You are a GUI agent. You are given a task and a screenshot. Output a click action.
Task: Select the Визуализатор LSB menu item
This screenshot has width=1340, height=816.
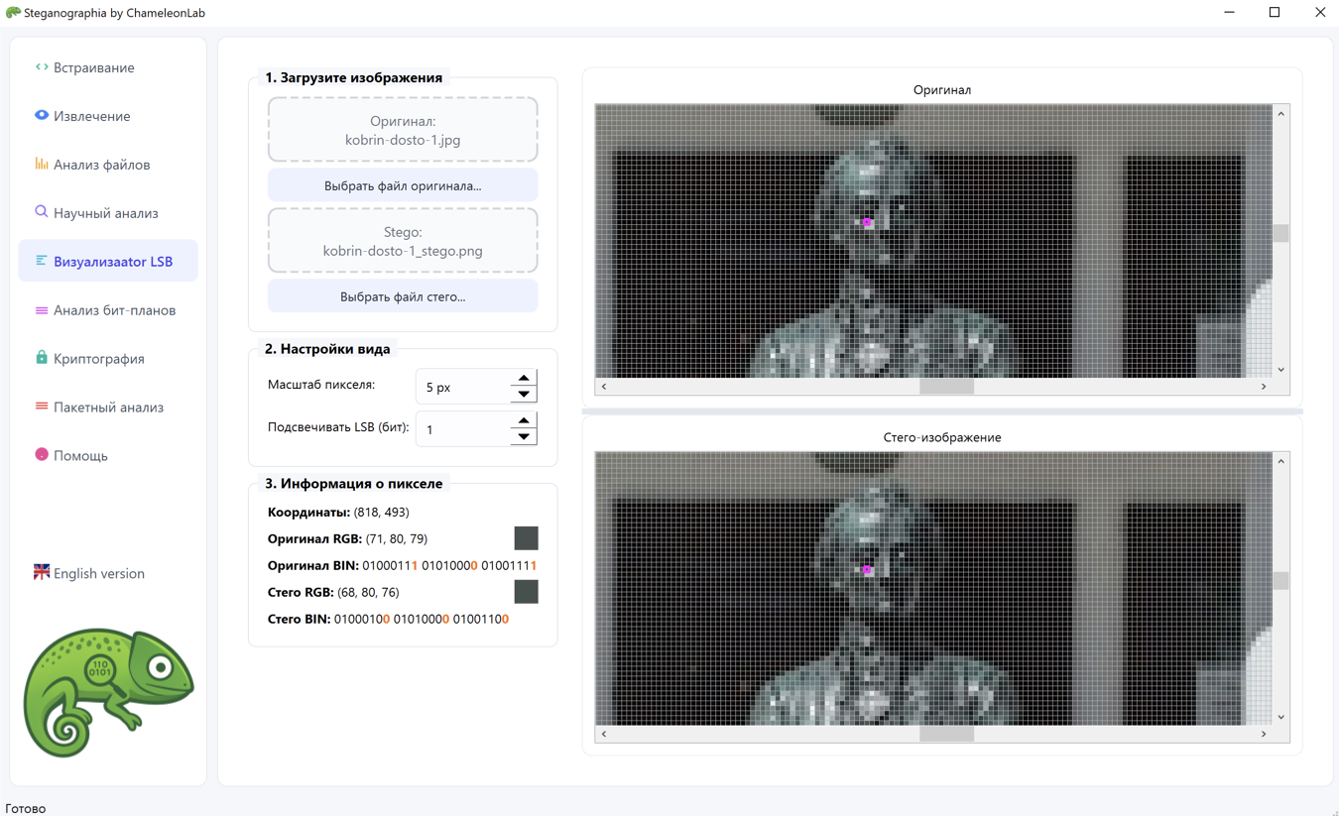[108, 262]
